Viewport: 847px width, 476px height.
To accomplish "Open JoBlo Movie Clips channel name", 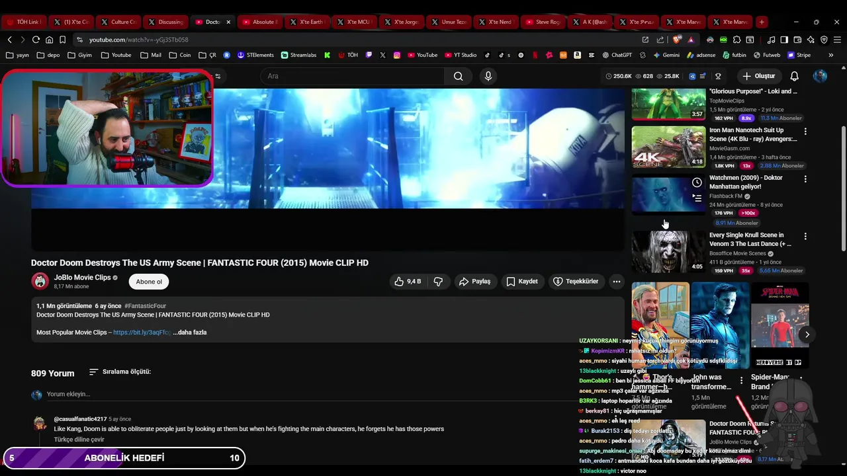I will (x=82, y=278).
